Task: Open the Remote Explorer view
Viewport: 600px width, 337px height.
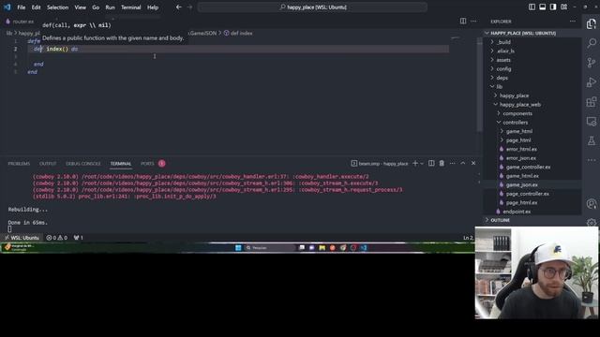Action: pyautogui.click(x=592, y=122)
